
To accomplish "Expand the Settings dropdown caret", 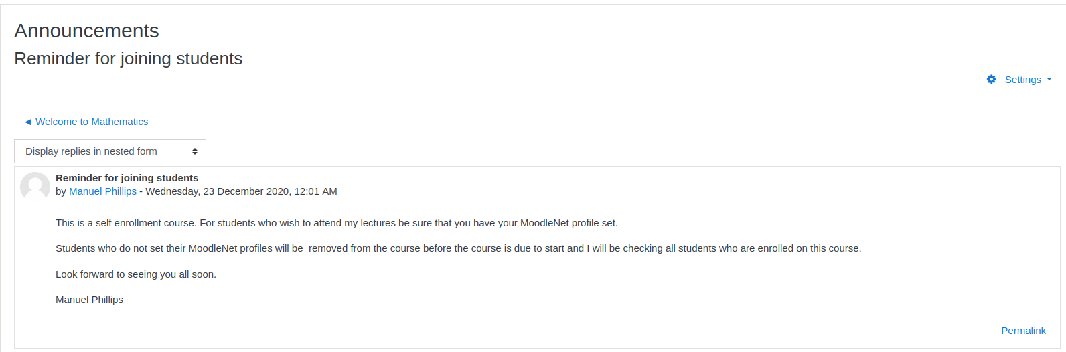I will [x=1049, y=79].
